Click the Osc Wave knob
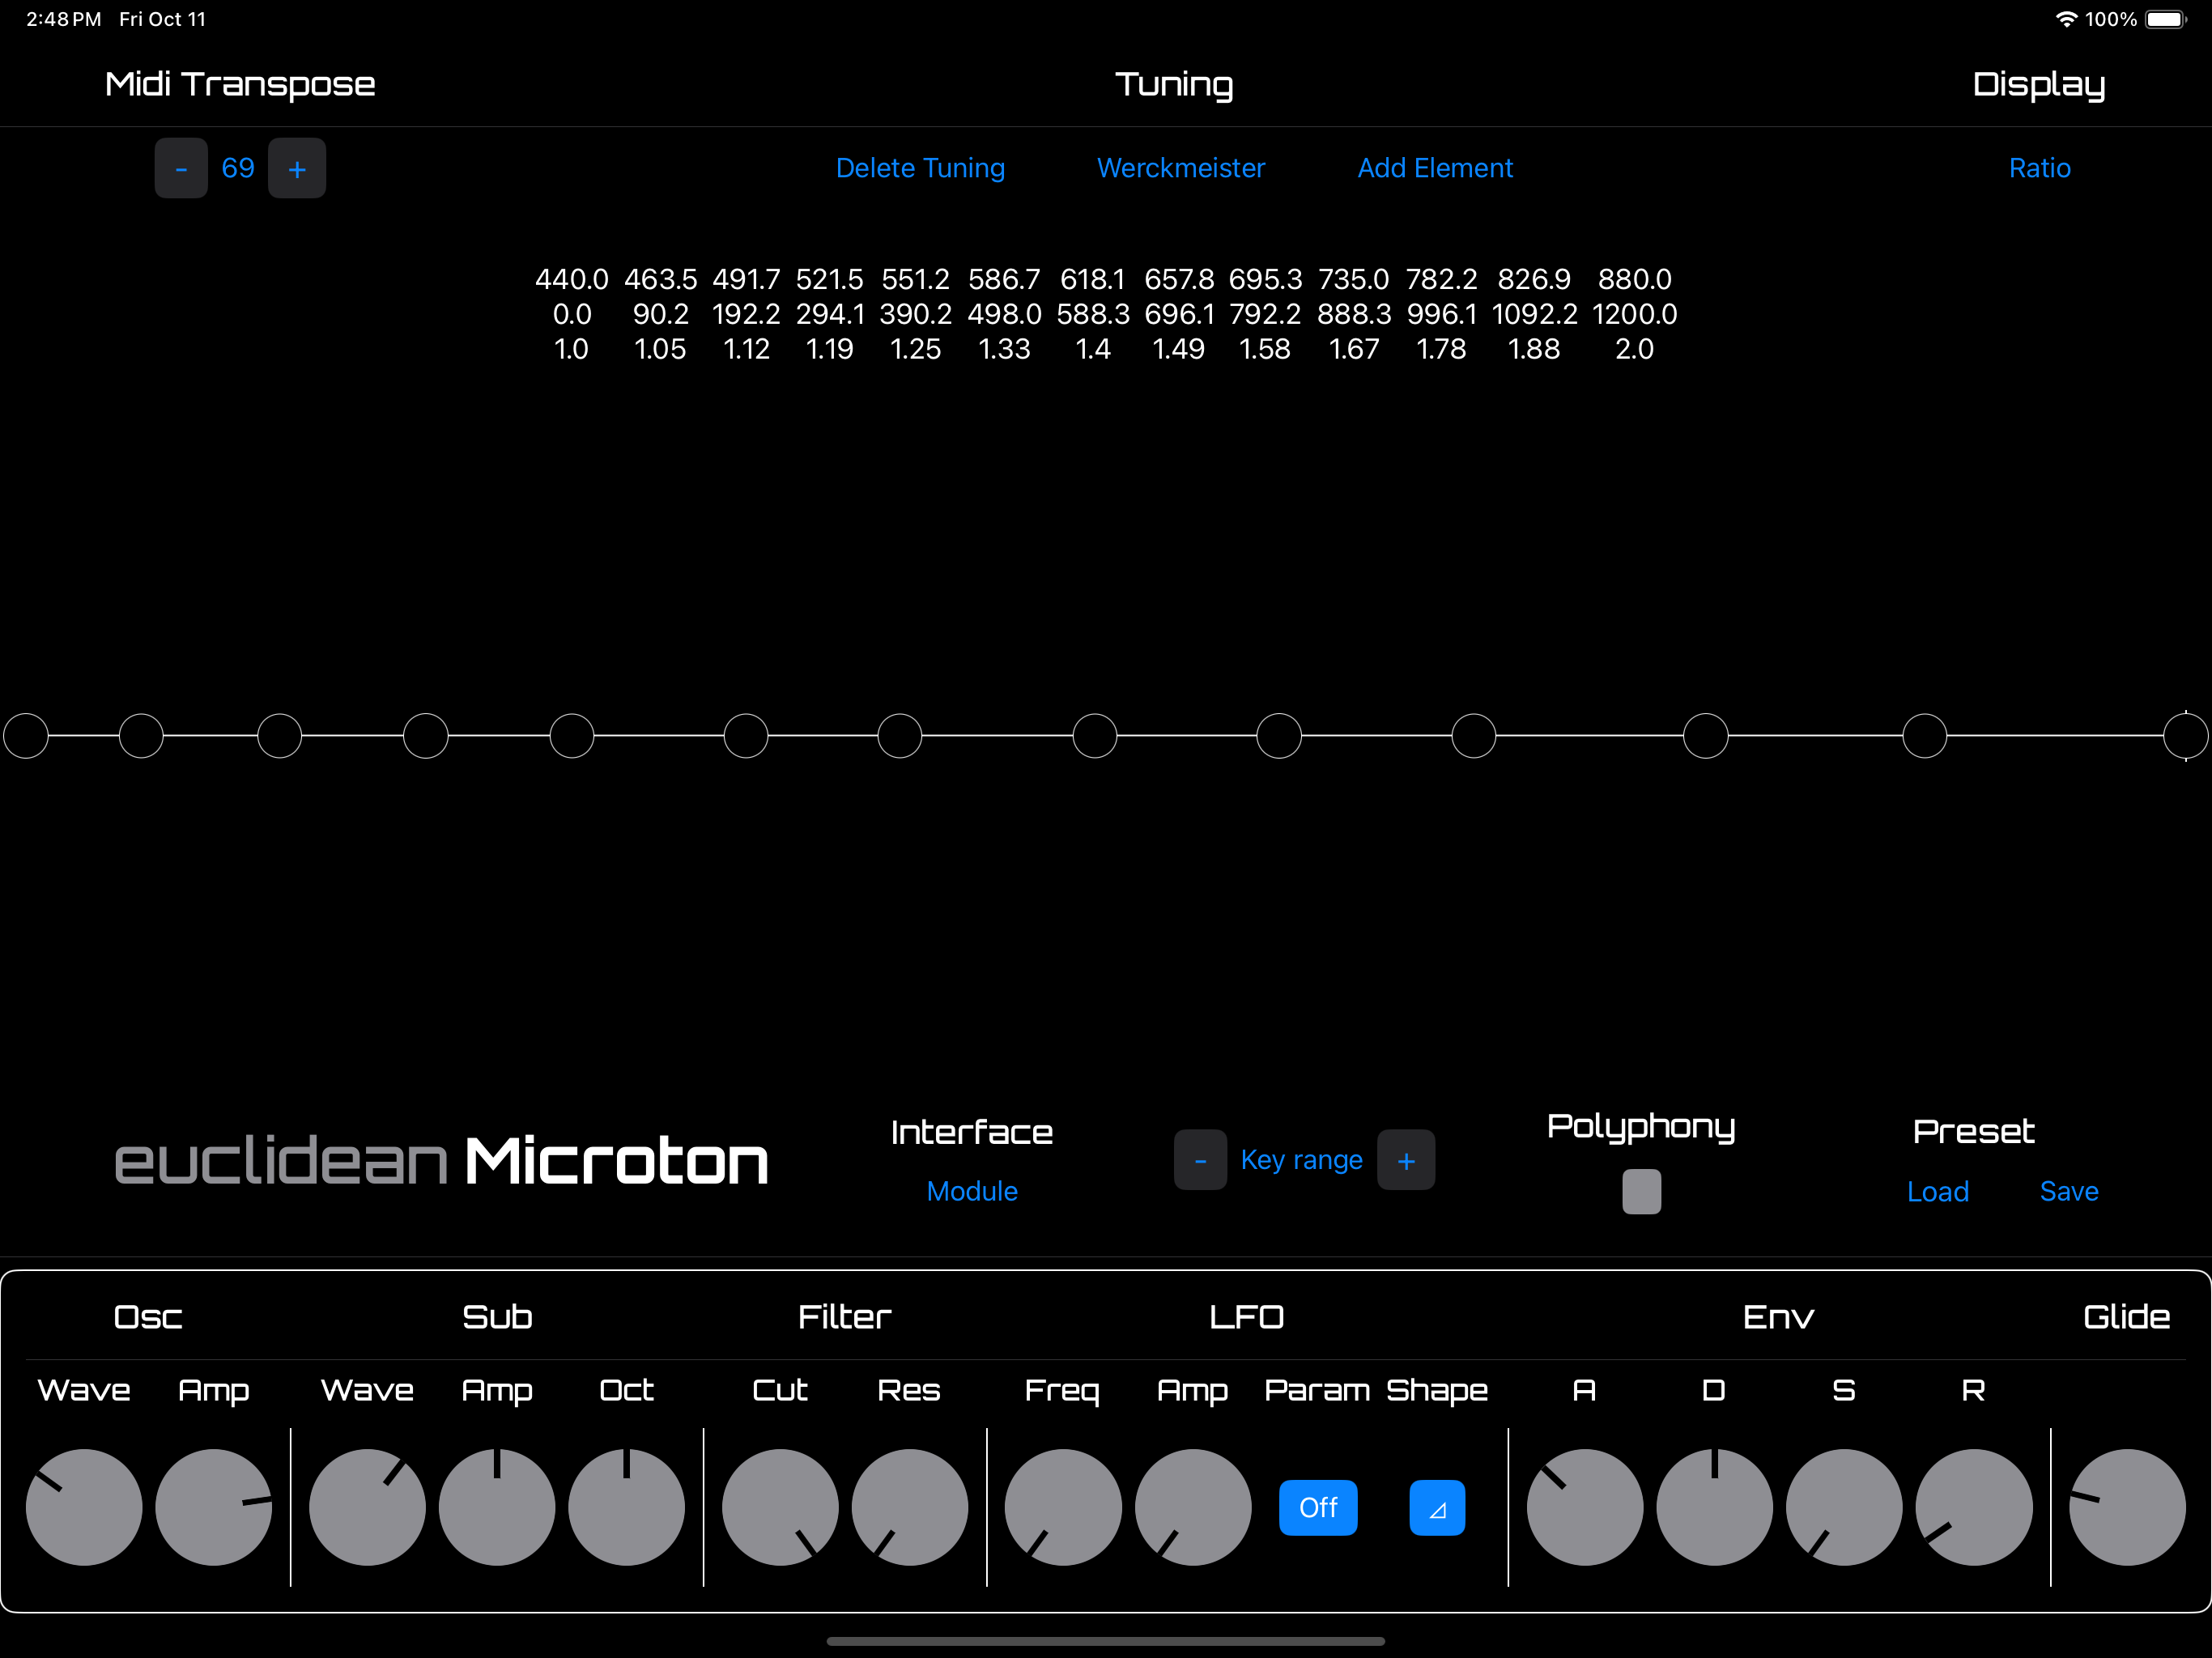The height and width of the screenshot is (1658, 2212). tap(84, 1507)
